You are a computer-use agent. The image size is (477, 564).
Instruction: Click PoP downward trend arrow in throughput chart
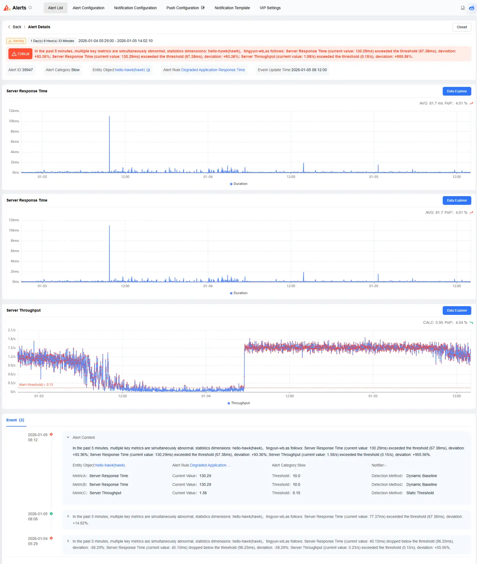471,323
